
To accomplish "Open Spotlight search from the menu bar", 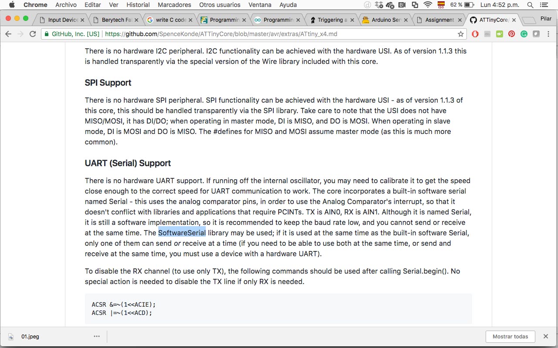I will click(530, 5).
